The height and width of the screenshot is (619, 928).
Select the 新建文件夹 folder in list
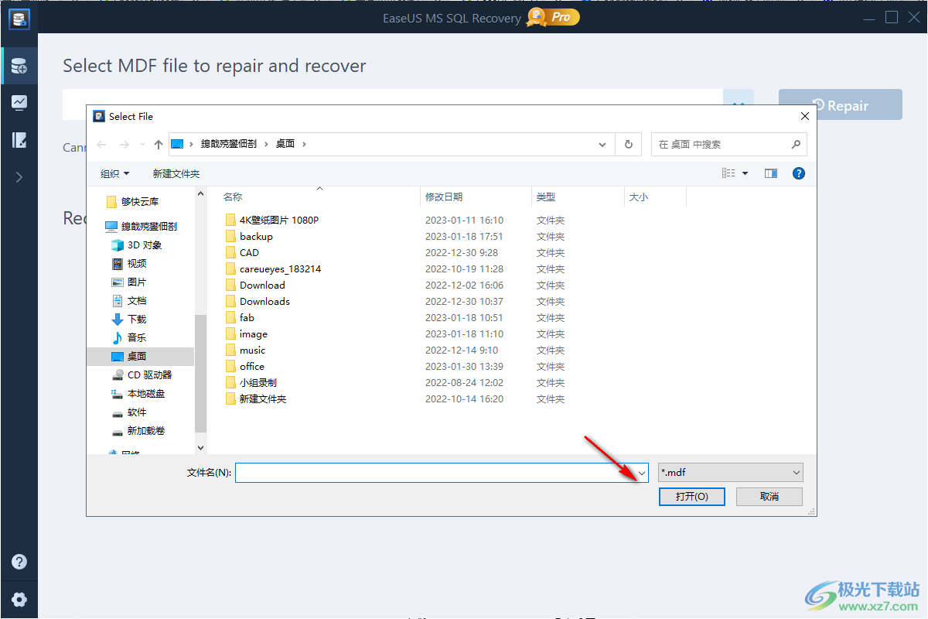coord(255,399)
